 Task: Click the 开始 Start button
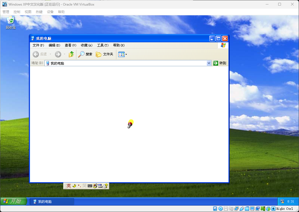point(13,201)
